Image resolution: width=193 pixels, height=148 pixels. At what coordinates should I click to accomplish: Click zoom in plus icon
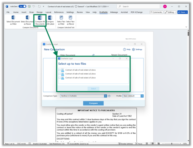click(180, 143)
